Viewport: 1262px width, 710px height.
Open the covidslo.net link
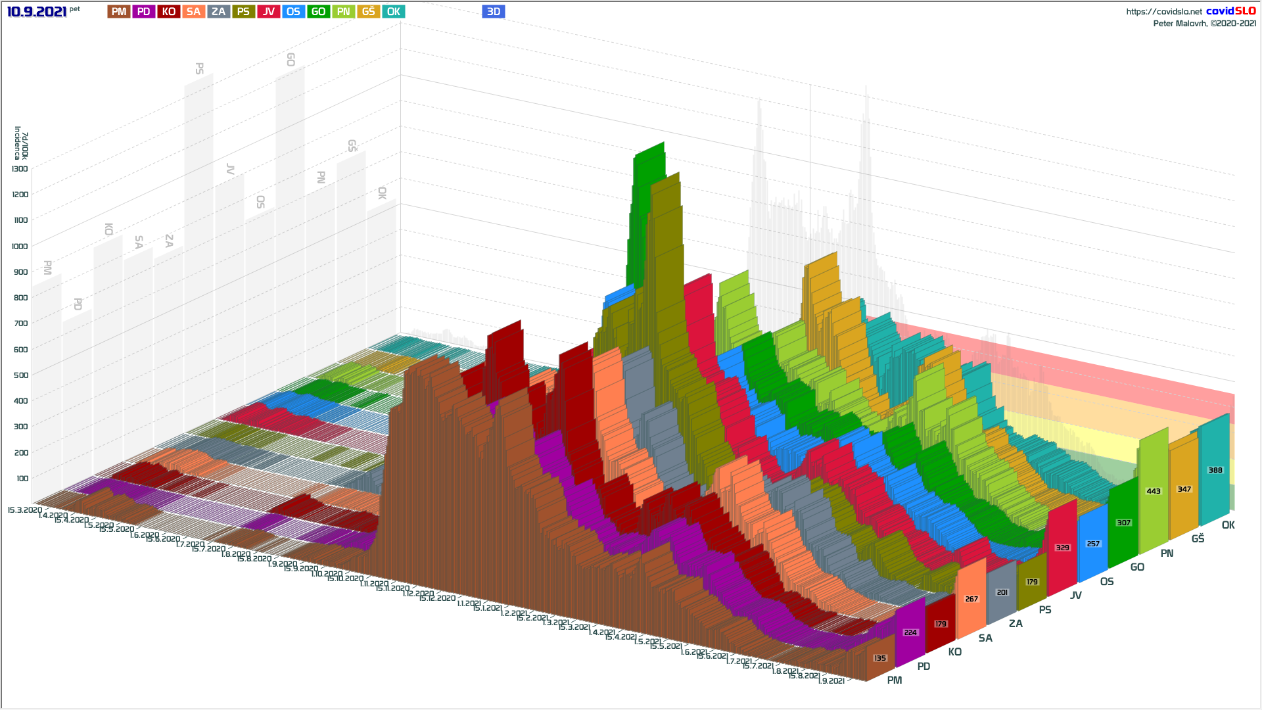click(x=1163, y=12)
